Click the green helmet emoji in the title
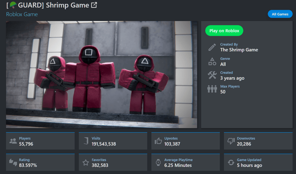Image resolution: width=296 pixels, height=174 pixels. coord(13,5)
